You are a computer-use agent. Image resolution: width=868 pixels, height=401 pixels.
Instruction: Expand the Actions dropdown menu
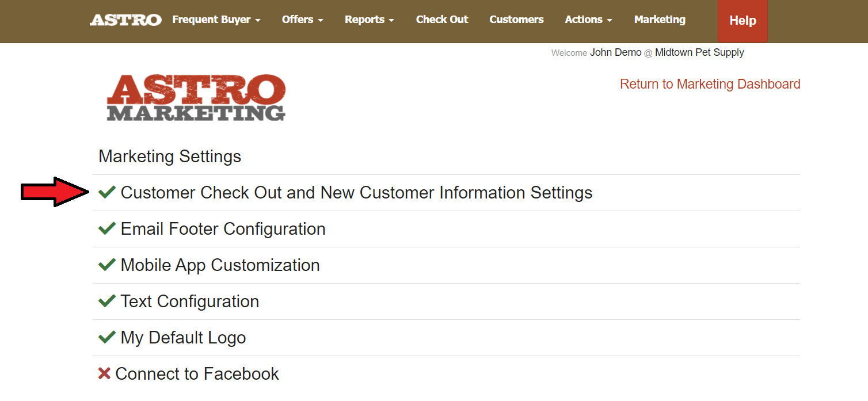coord(589,20)
